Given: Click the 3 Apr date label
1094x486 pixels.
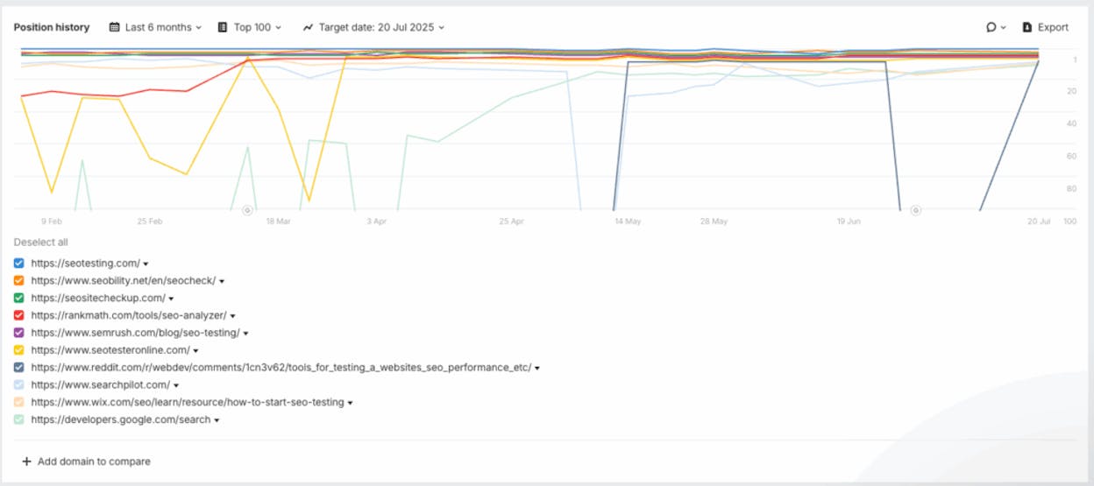Looking at the screenshot, I should (375, 222).
